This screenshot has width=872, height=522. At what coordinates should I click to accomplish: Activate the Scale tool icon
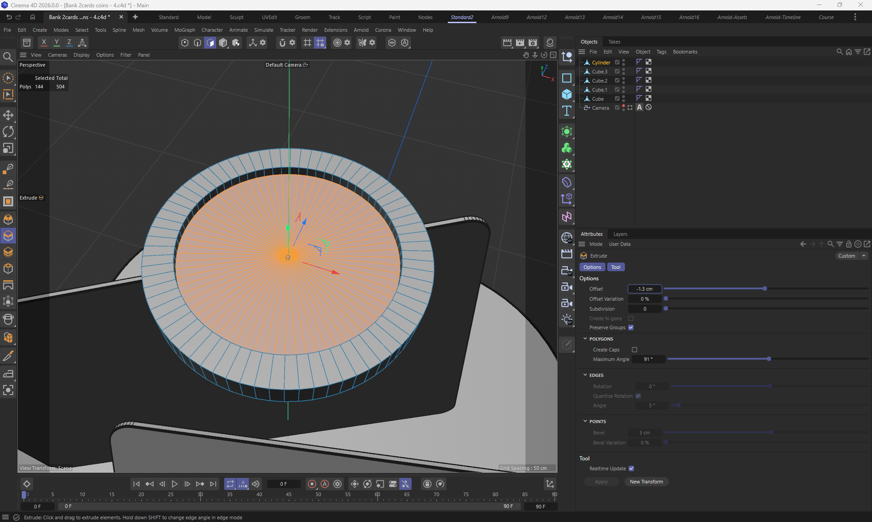8,149
